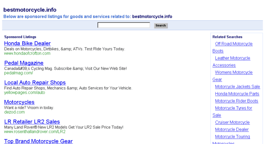This screenshot has width=265, height=144.
Task: Open the Motorcycles sponsored listing
Action: [19, 102]
